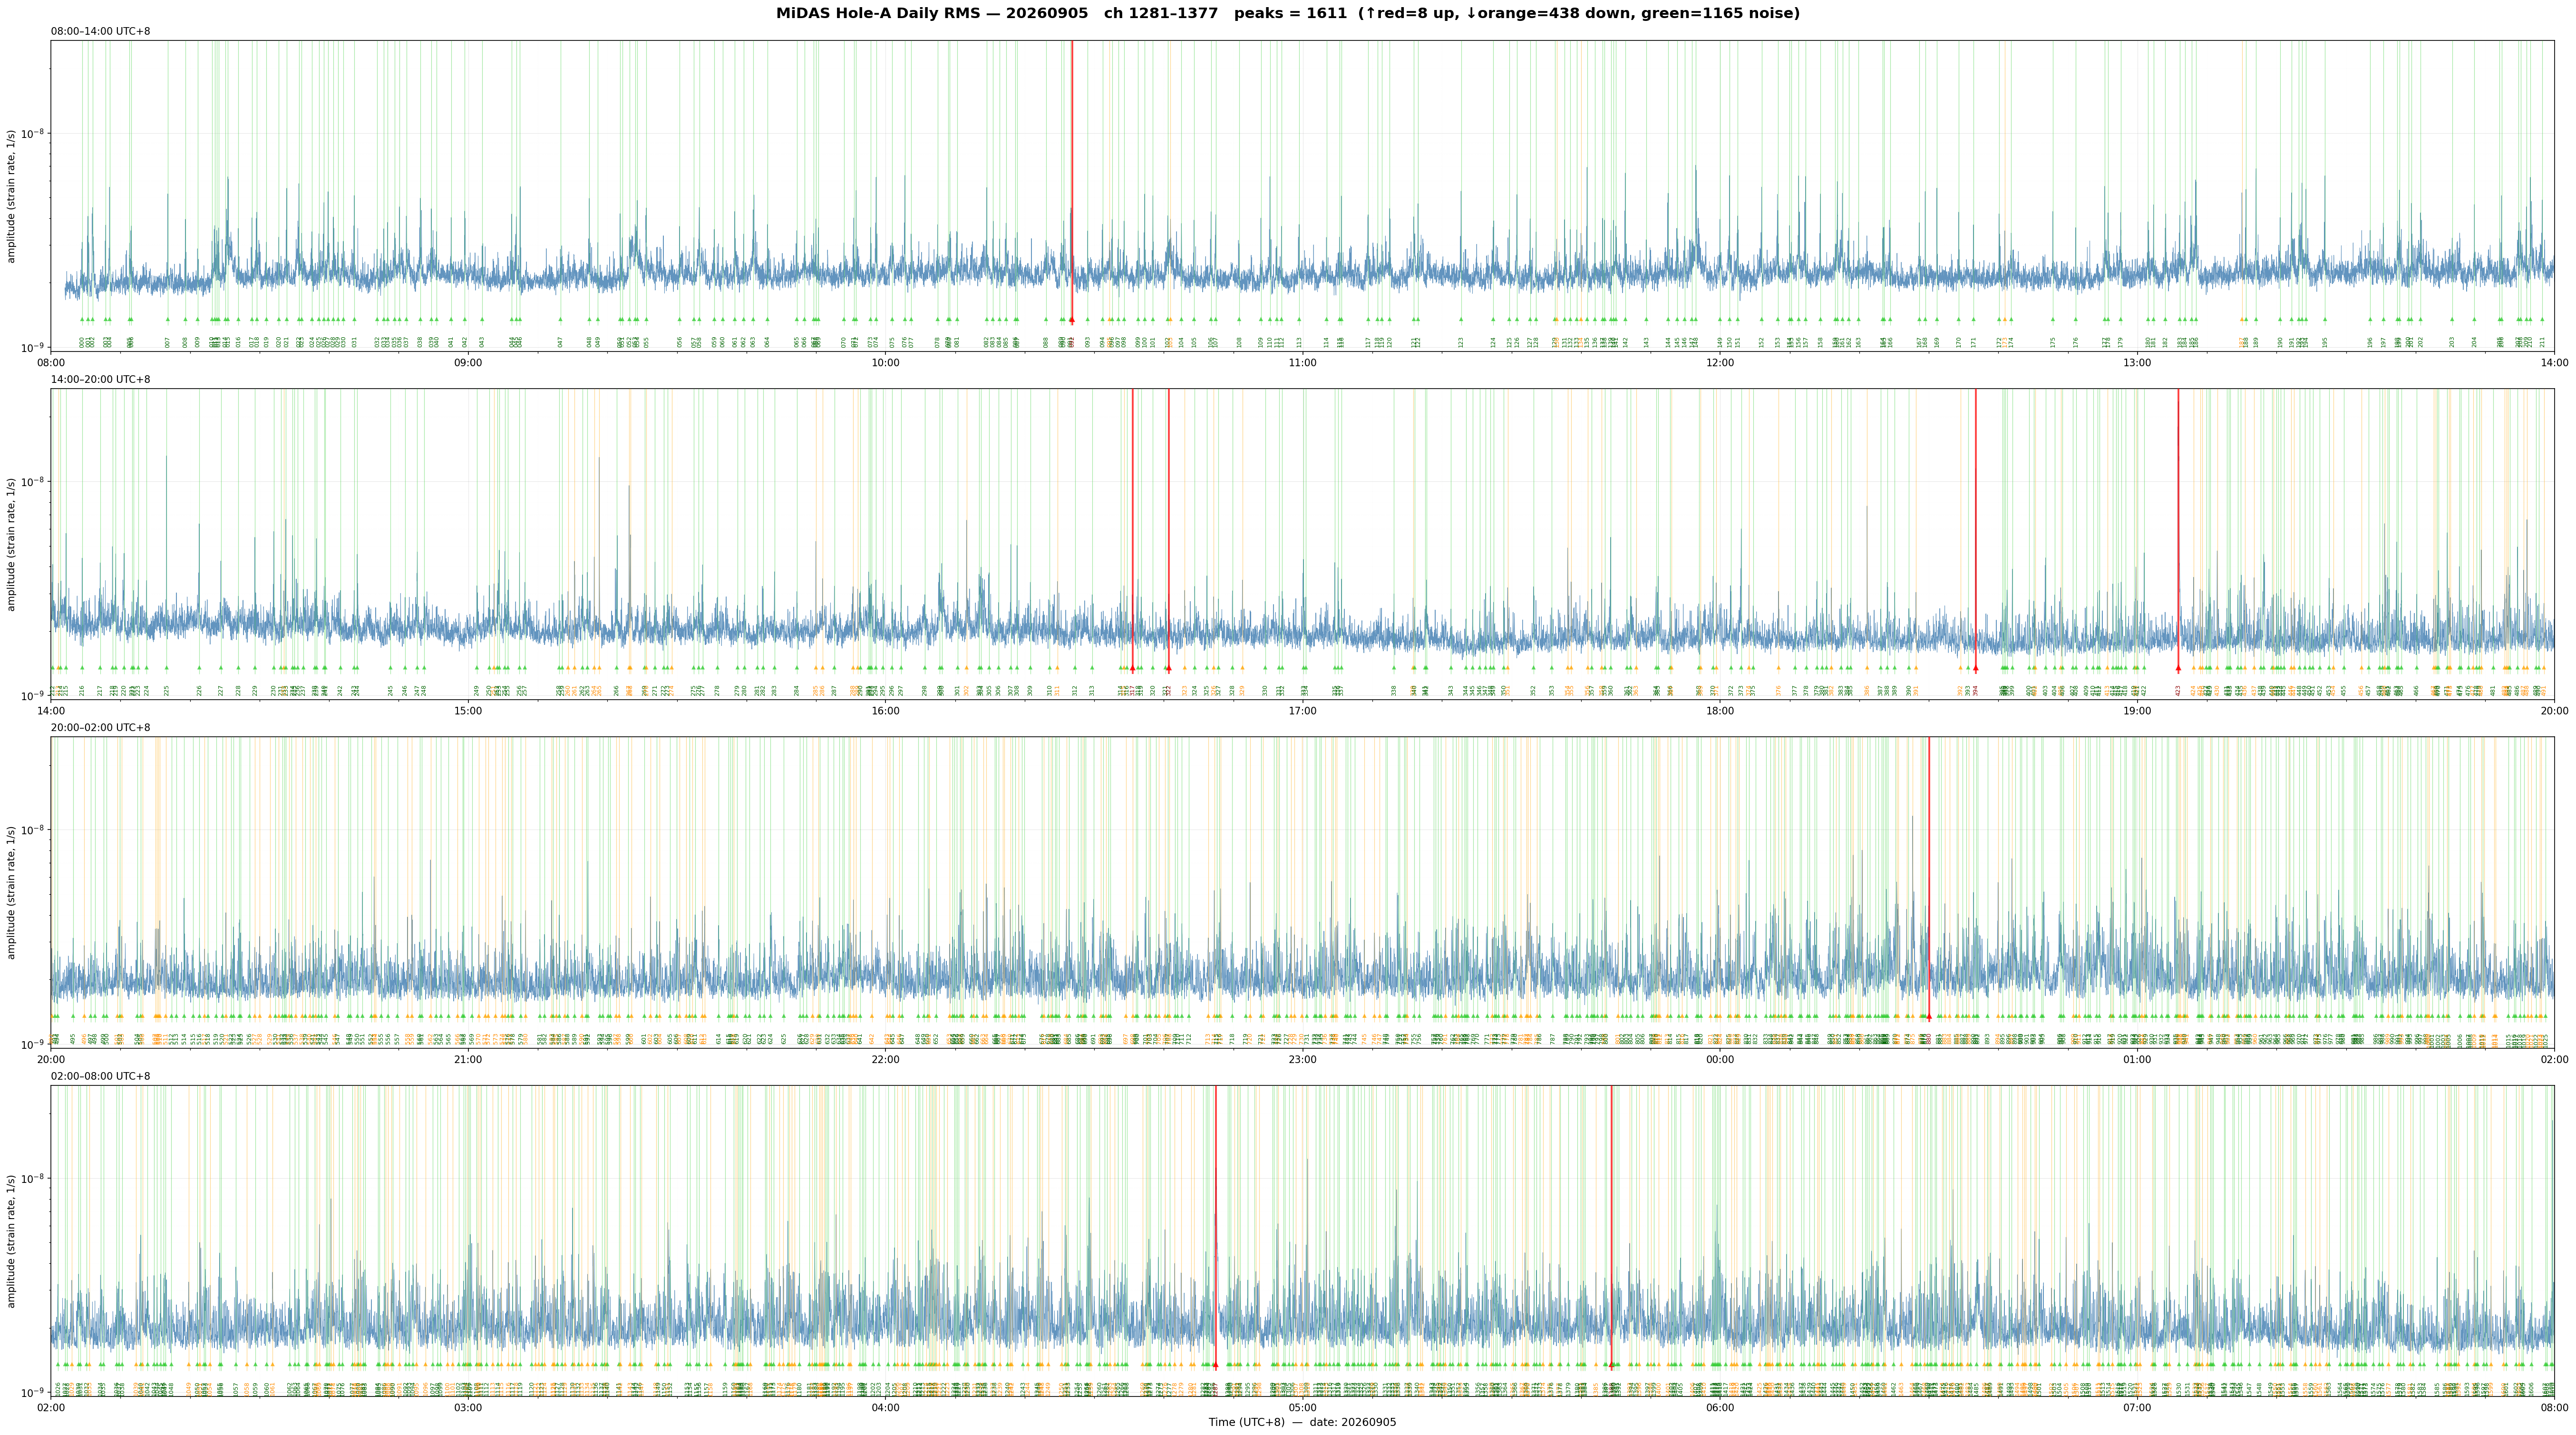Click the "23:00" x-axis tick label

point(1302,1058)
